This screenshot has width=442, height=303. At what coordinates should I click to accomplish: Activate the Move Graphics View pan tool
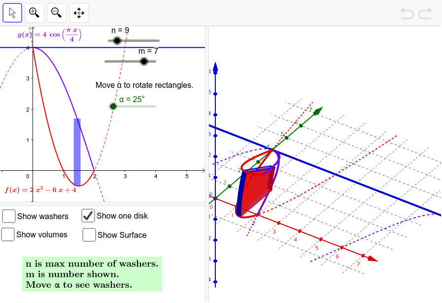click(x=78, y=13)
